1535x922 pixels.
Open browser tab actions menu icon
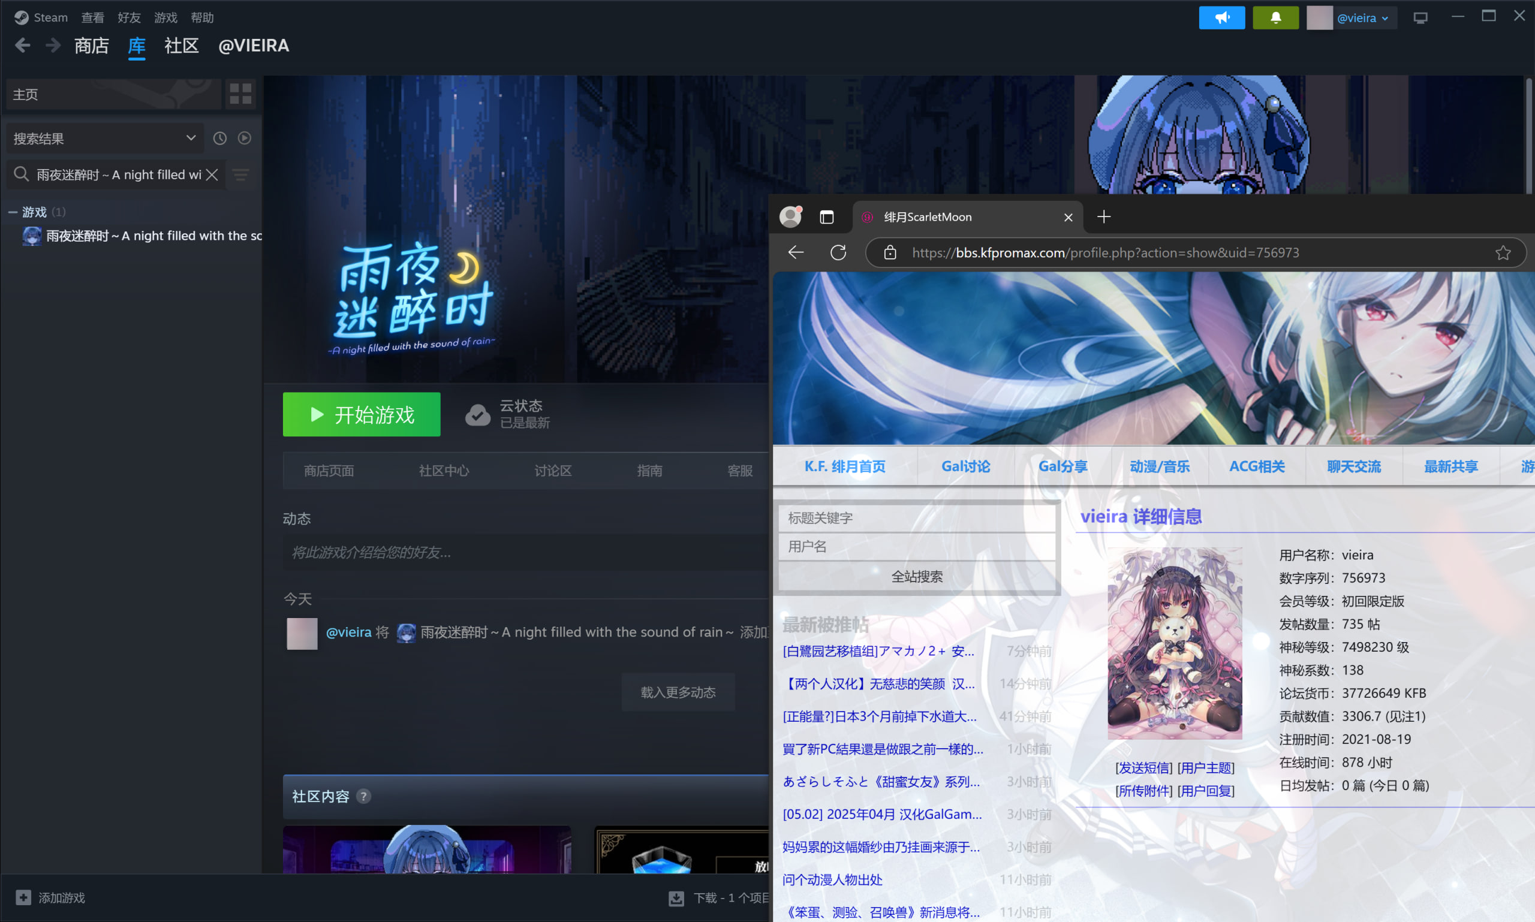click(x=826, y=217)
